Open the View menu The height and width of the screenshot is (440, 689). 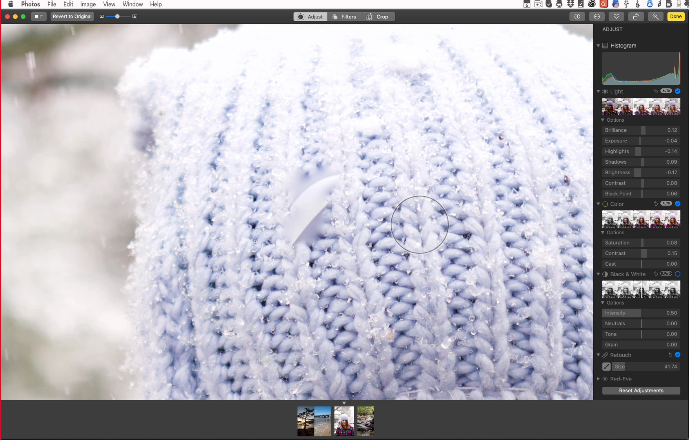point(109,4)
